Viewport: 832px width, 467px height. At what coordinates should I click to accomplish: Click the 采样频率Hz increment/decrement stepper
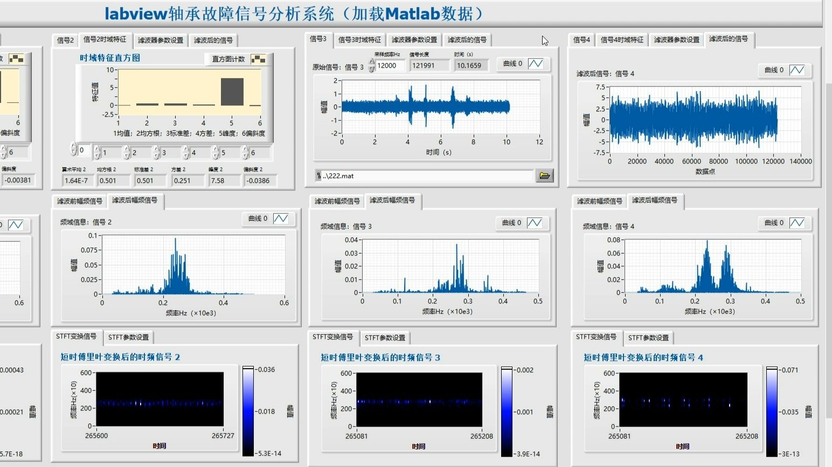pyautogui.click(x=372, y=66)
